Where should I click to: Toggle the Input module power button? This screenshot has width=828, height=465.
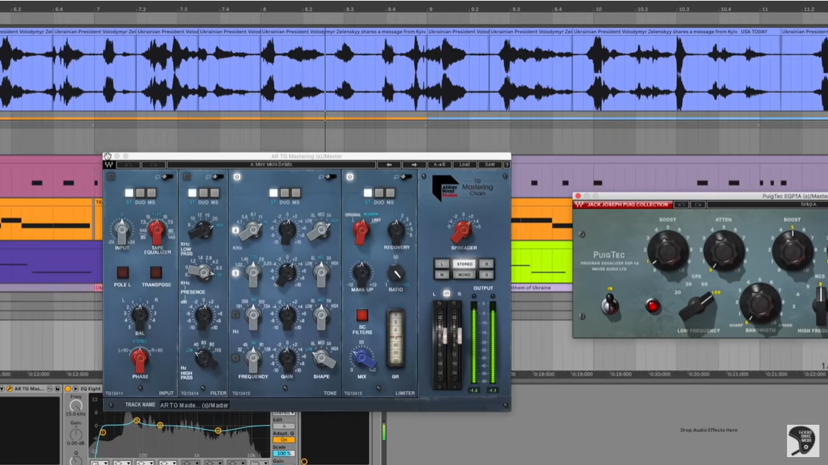click(x=111, y=177)
